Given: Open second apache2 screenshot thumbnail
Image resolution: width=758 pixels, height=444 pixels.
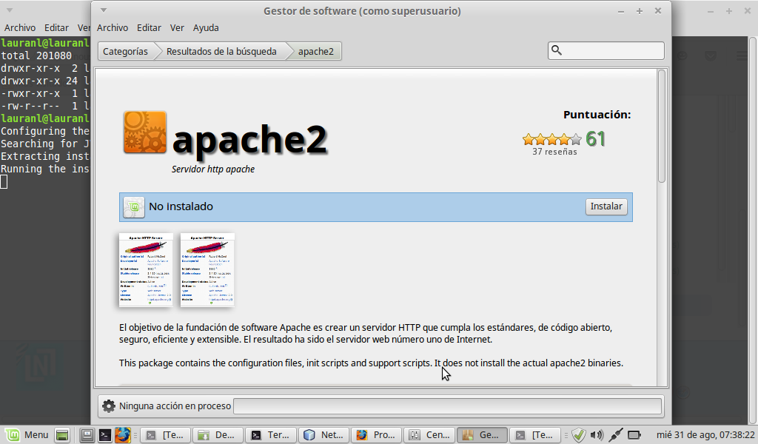Looking at the screenshot, I should pos(207,269).
